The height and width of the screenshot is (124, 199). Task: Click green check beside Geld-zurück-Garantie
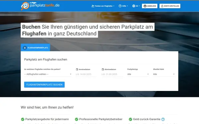tap(130, 119)
